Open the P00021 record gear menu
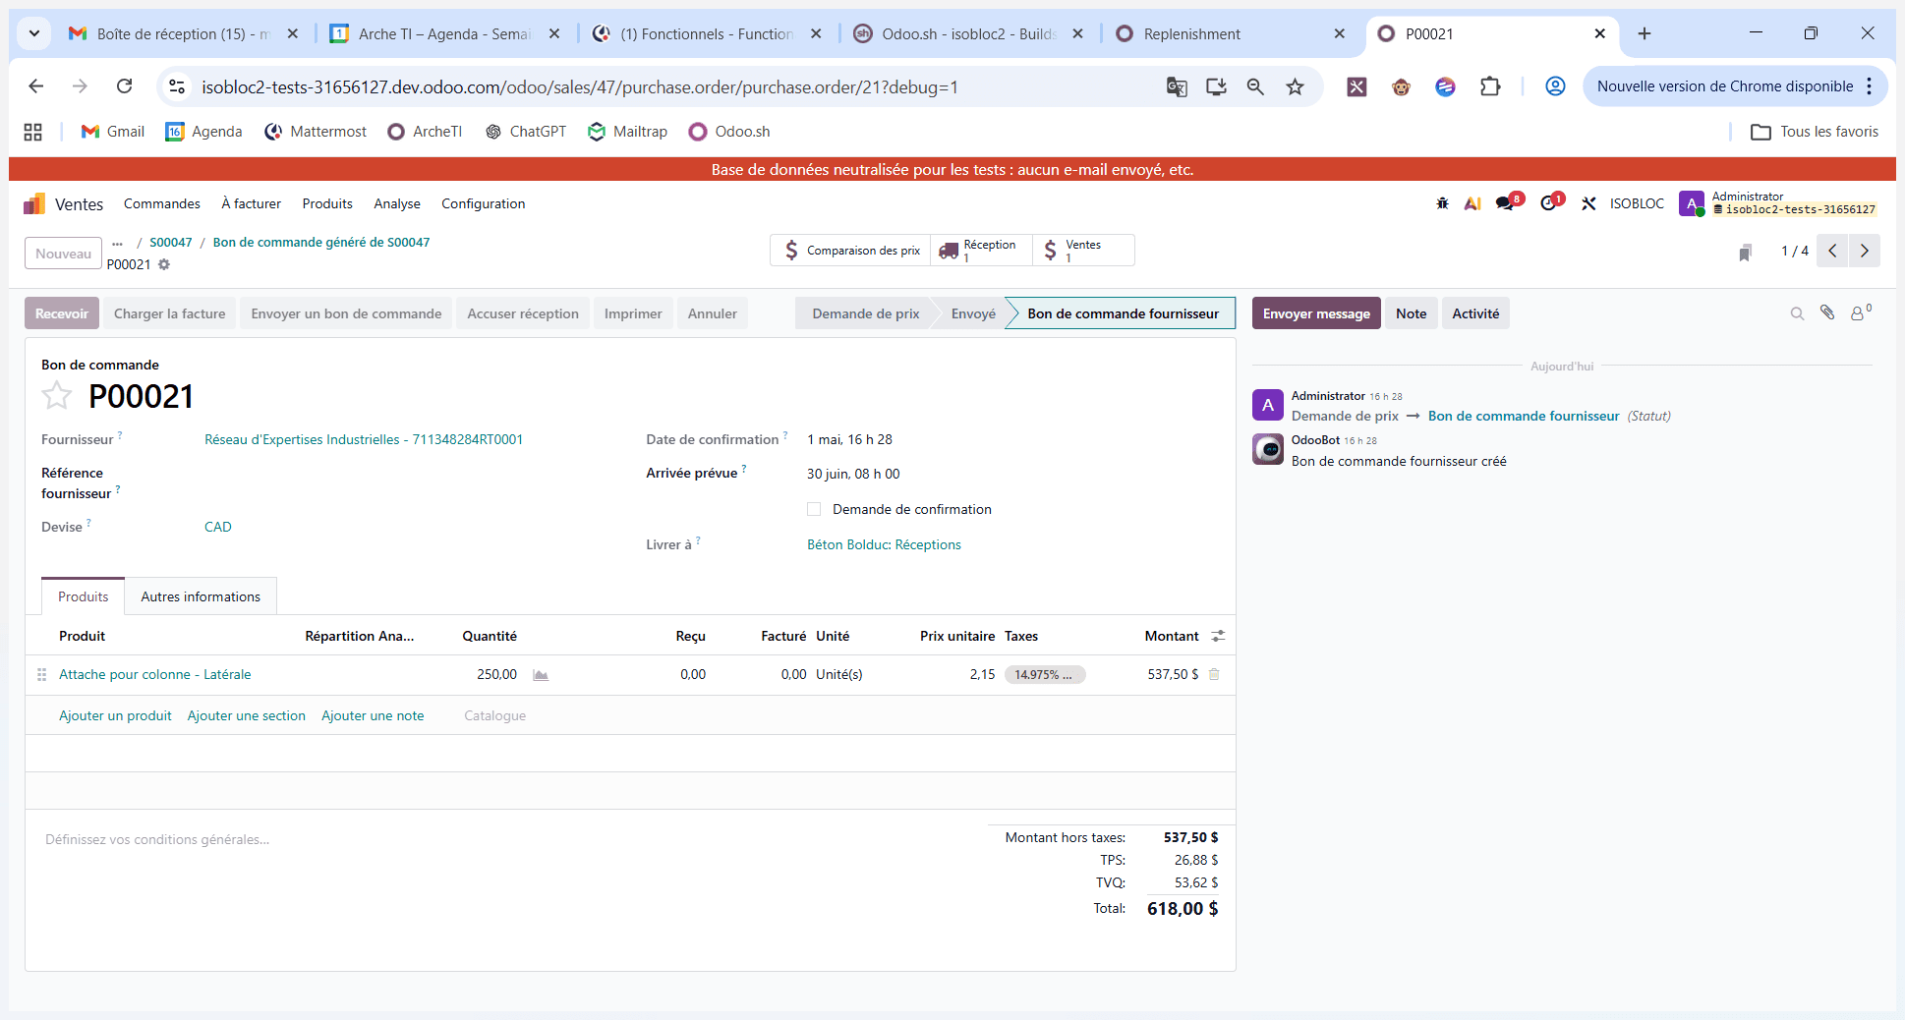This screenshot has width=1905, height=1020. [164, 264]
